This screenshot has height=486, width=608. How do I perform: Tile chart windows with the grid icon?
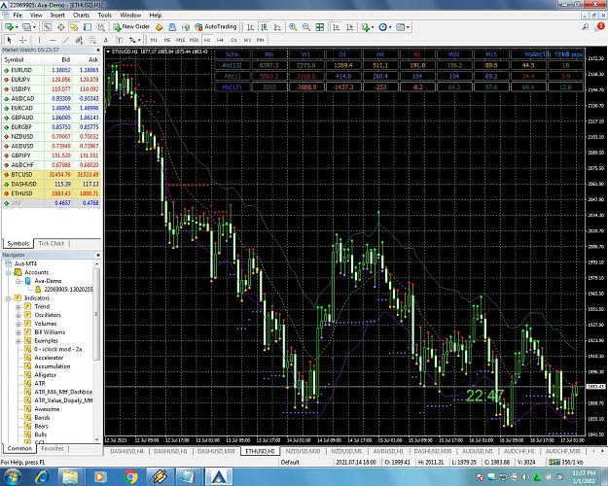tap(319, 27)
